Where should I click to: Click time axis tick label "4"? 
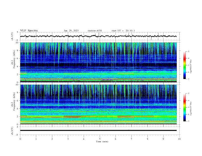(84, 139)
